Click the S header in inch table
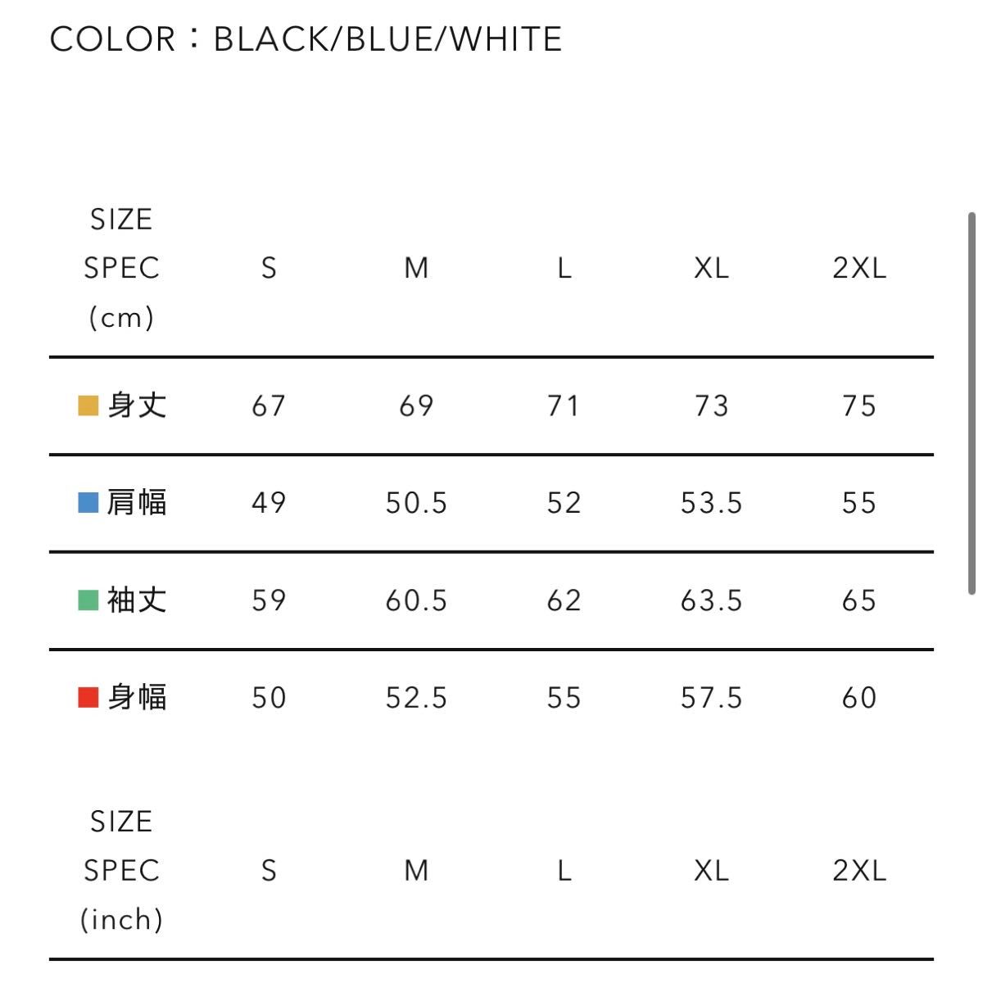Viewport: 983px width, 983px height. [269, 870]
